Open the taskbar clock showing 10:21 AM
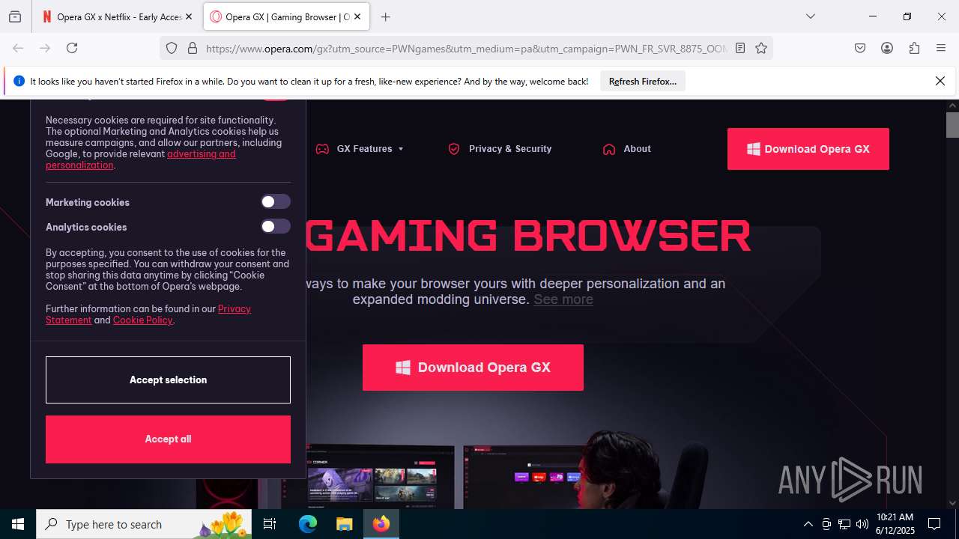The image size is (959, 539). click(x=895, y=524)
